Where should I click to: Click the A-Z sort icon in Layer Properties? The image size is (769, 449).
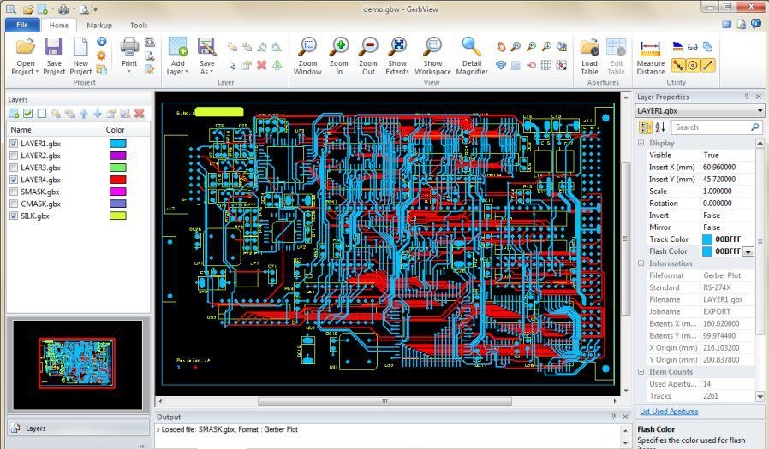pyautogui.click(x=660, y=127)
